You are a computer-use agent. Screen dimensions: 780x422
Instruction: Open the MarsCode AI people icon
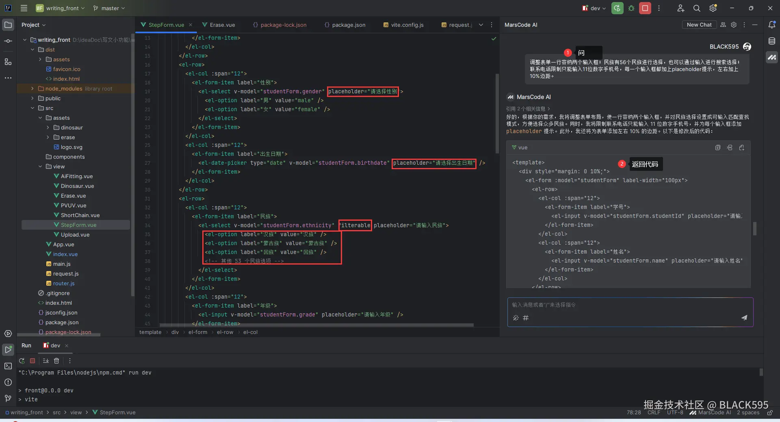click(x=723, y=25)
